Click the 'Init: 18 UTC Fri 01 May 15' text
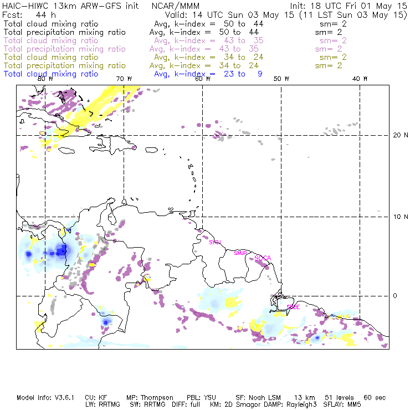 348,6
